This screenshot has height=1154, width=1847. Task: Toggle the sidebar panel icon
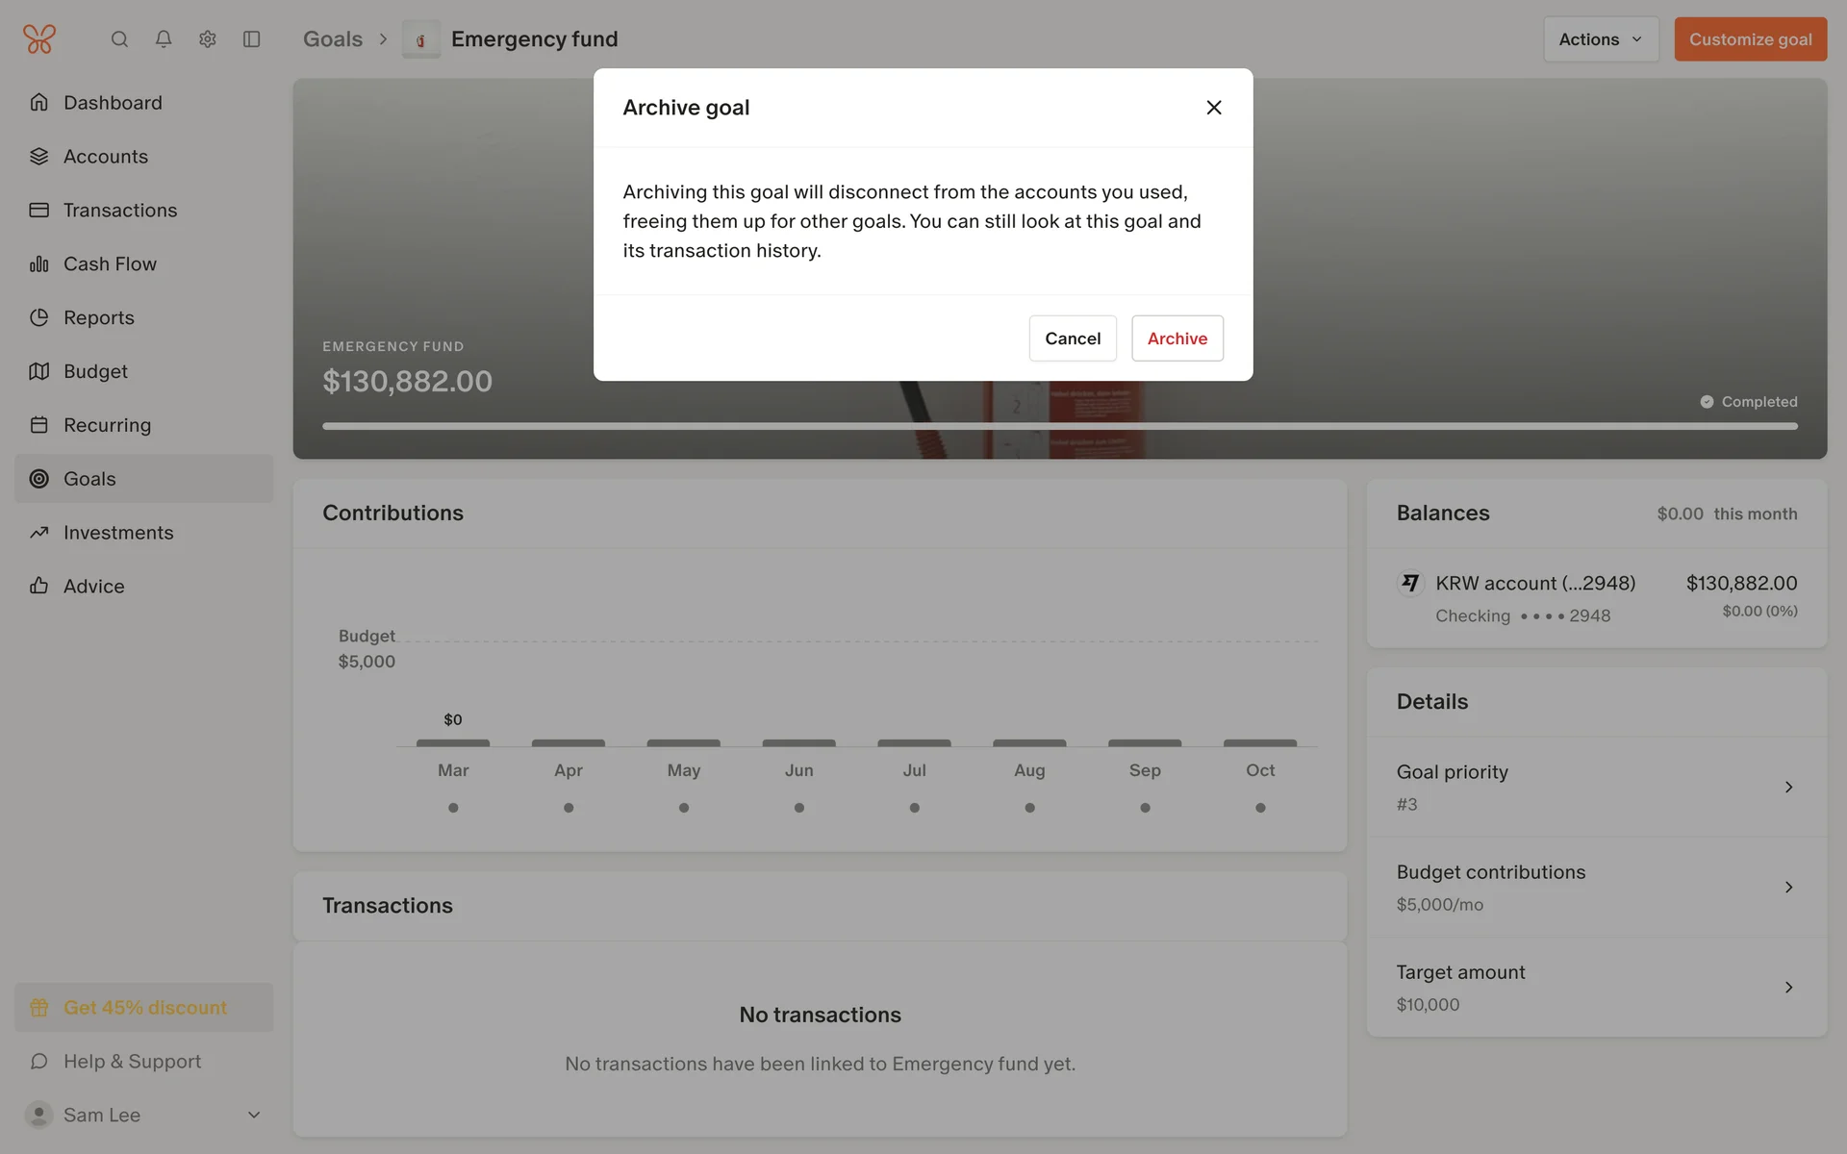[252, 39]
